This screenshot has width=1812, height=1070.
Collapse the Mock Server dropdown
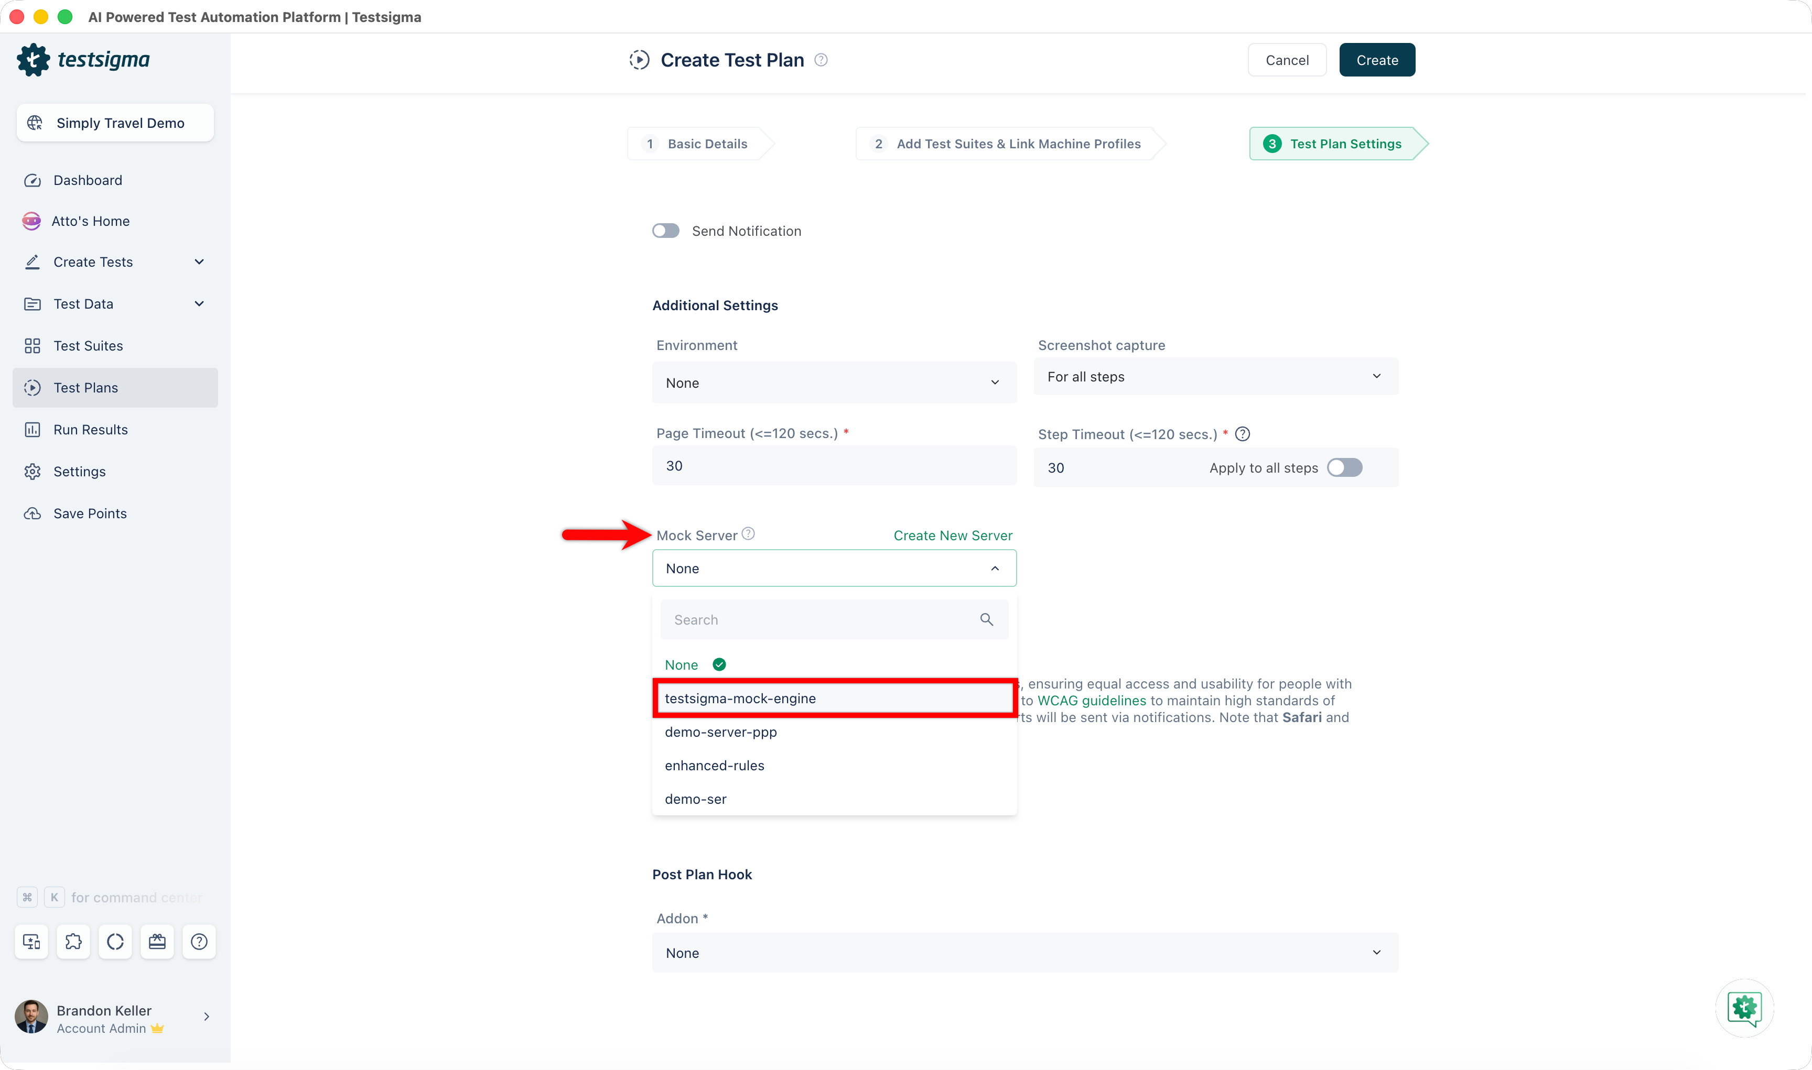pos(835,568)
